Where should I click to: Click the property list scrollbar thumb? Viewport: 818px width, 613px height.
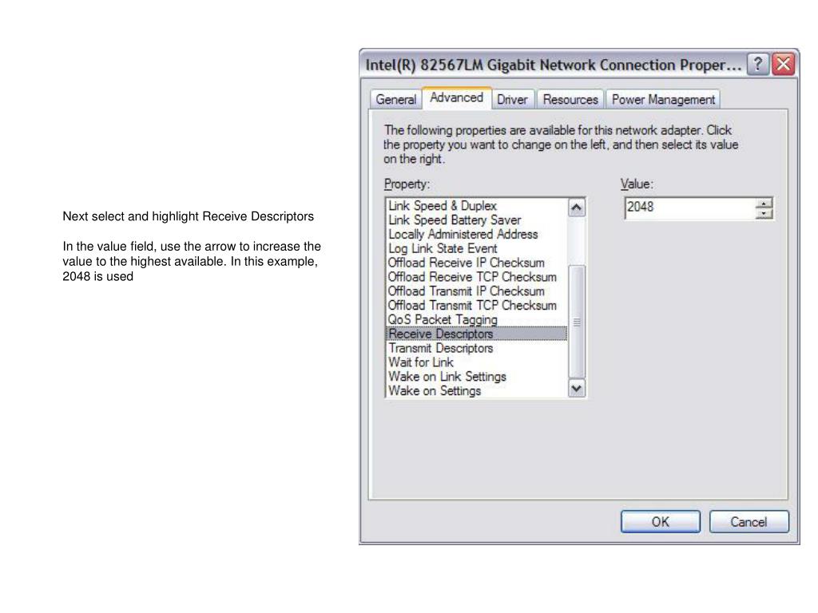(x=577, y=322)
